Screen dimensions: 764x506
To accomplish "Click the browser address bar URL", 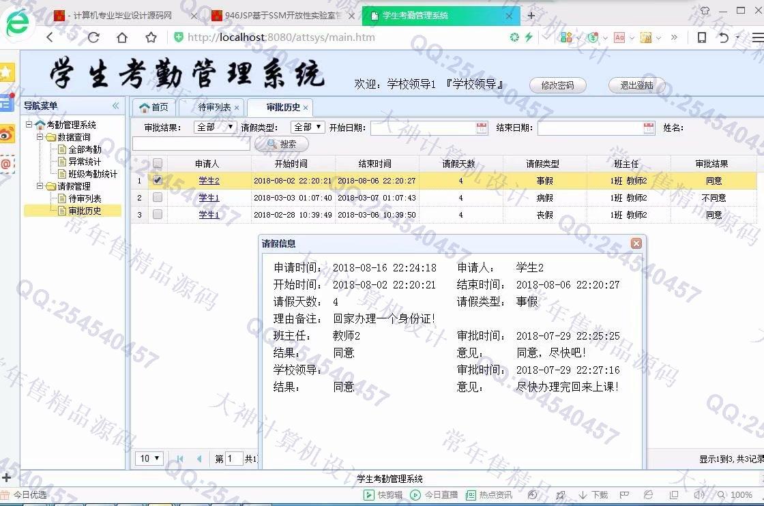I will [x=281, y=37].
